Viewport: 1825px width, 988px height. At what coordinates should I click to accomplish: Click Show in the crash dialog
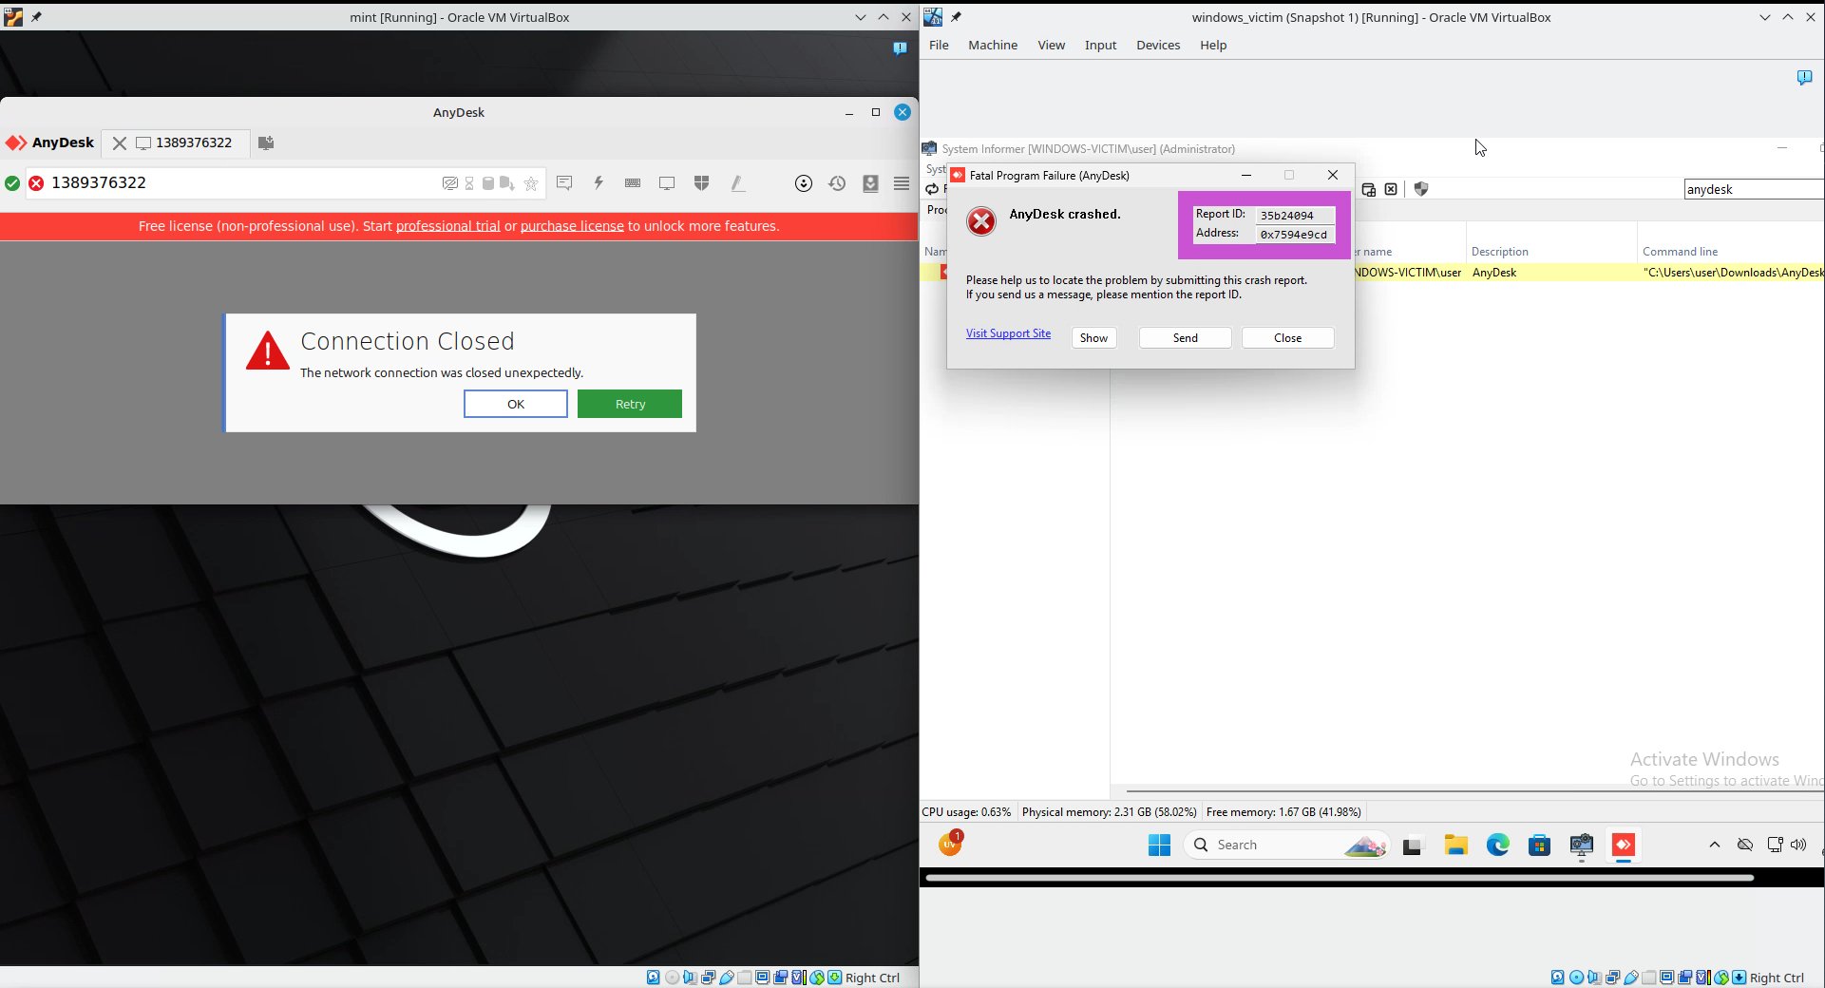[1093, 338]
